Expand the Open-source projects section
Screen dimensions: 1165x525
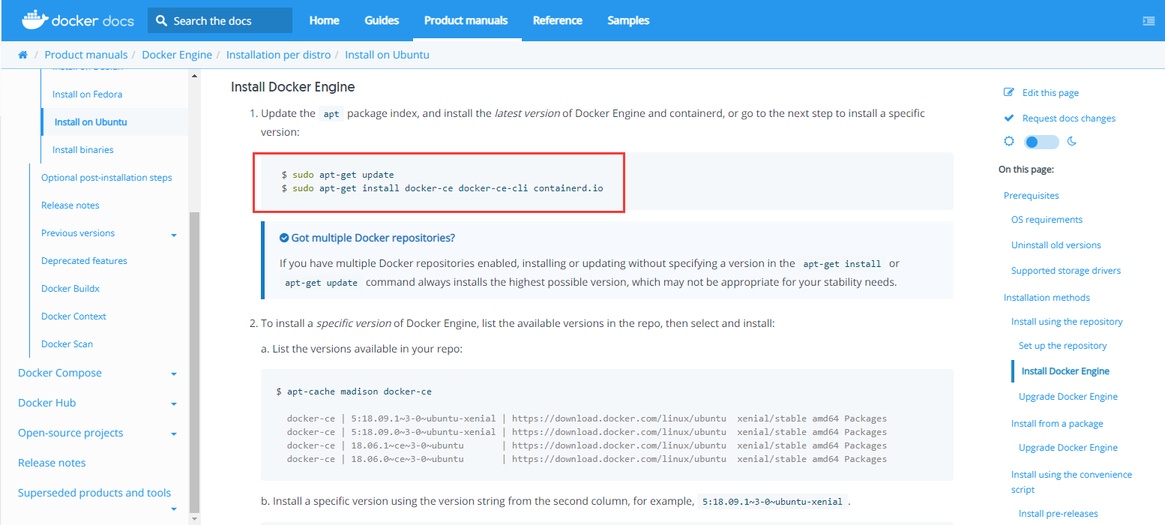[x=174, y=434]
